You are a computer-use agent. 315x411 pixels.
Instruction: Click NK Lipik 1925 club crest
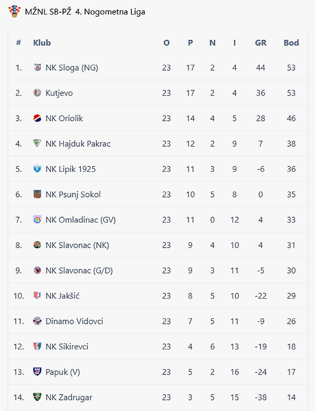(37, 169)
